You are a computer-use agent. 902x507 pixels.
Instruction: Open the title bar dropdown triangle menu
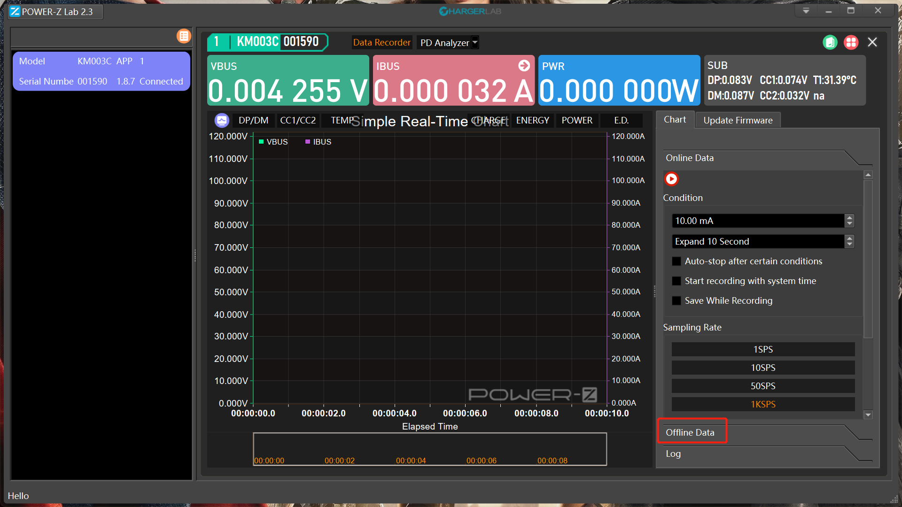tap(806, 11)
